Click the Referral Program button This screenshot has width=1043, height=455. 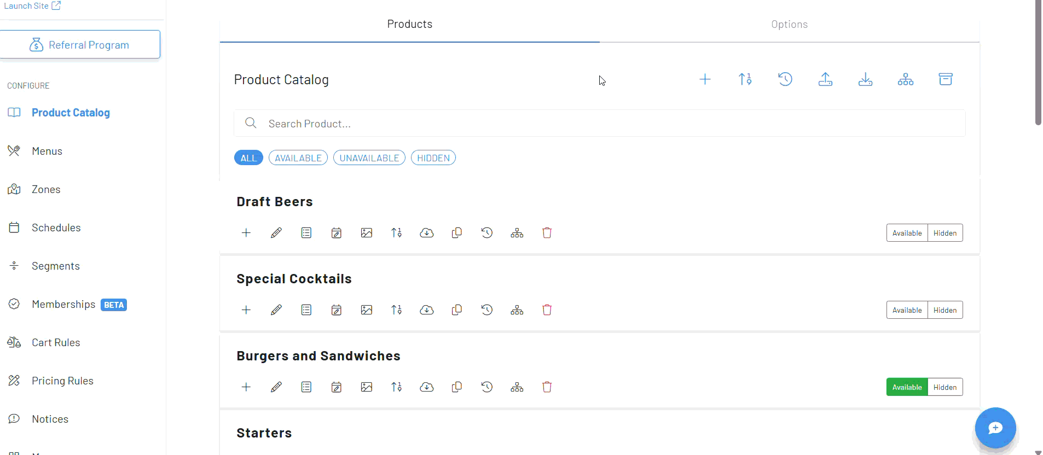click(80, 45)
